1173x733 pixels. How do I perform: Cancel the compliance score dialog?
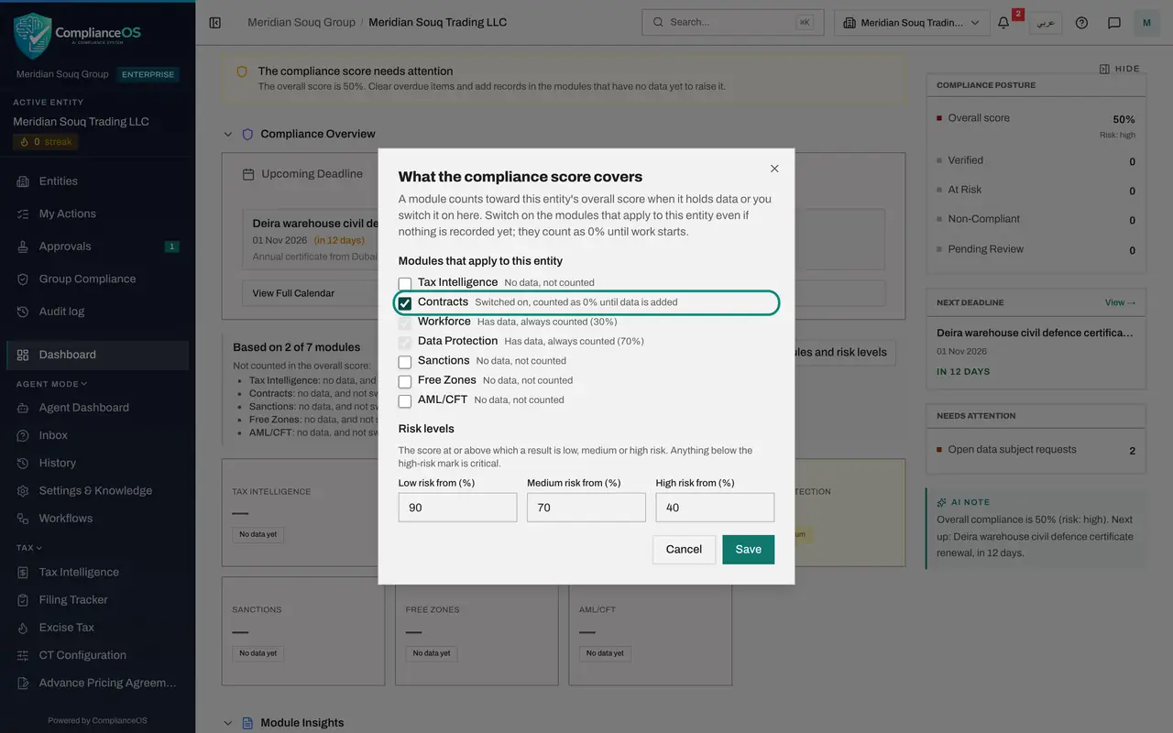coord(684,550)
